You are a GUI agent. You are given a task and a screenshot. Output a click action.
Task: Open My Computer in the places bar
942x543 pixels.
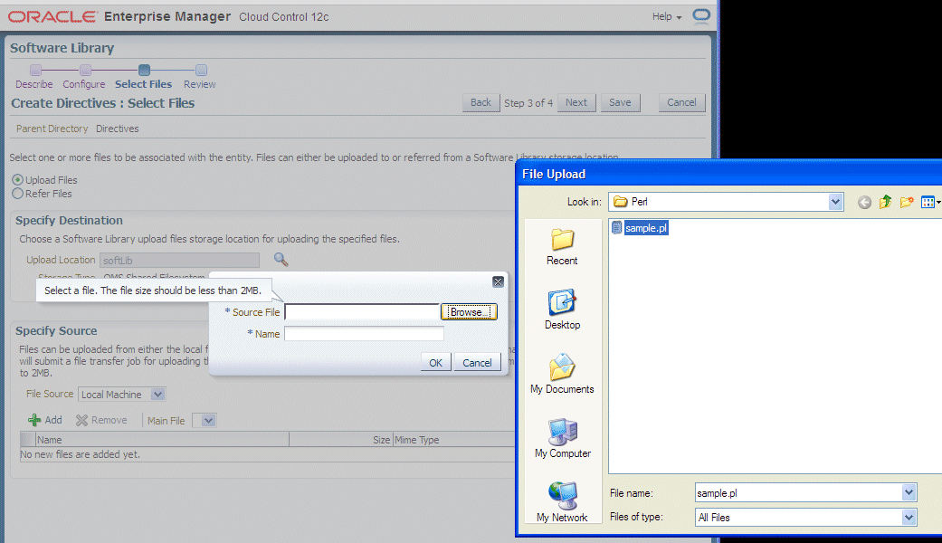tap(562, 439)
